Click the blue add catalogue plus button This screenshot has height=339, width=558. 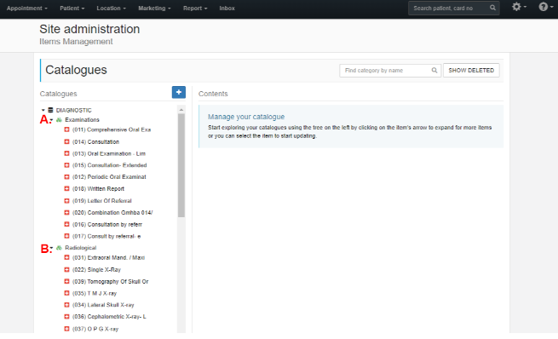point(179,92)
